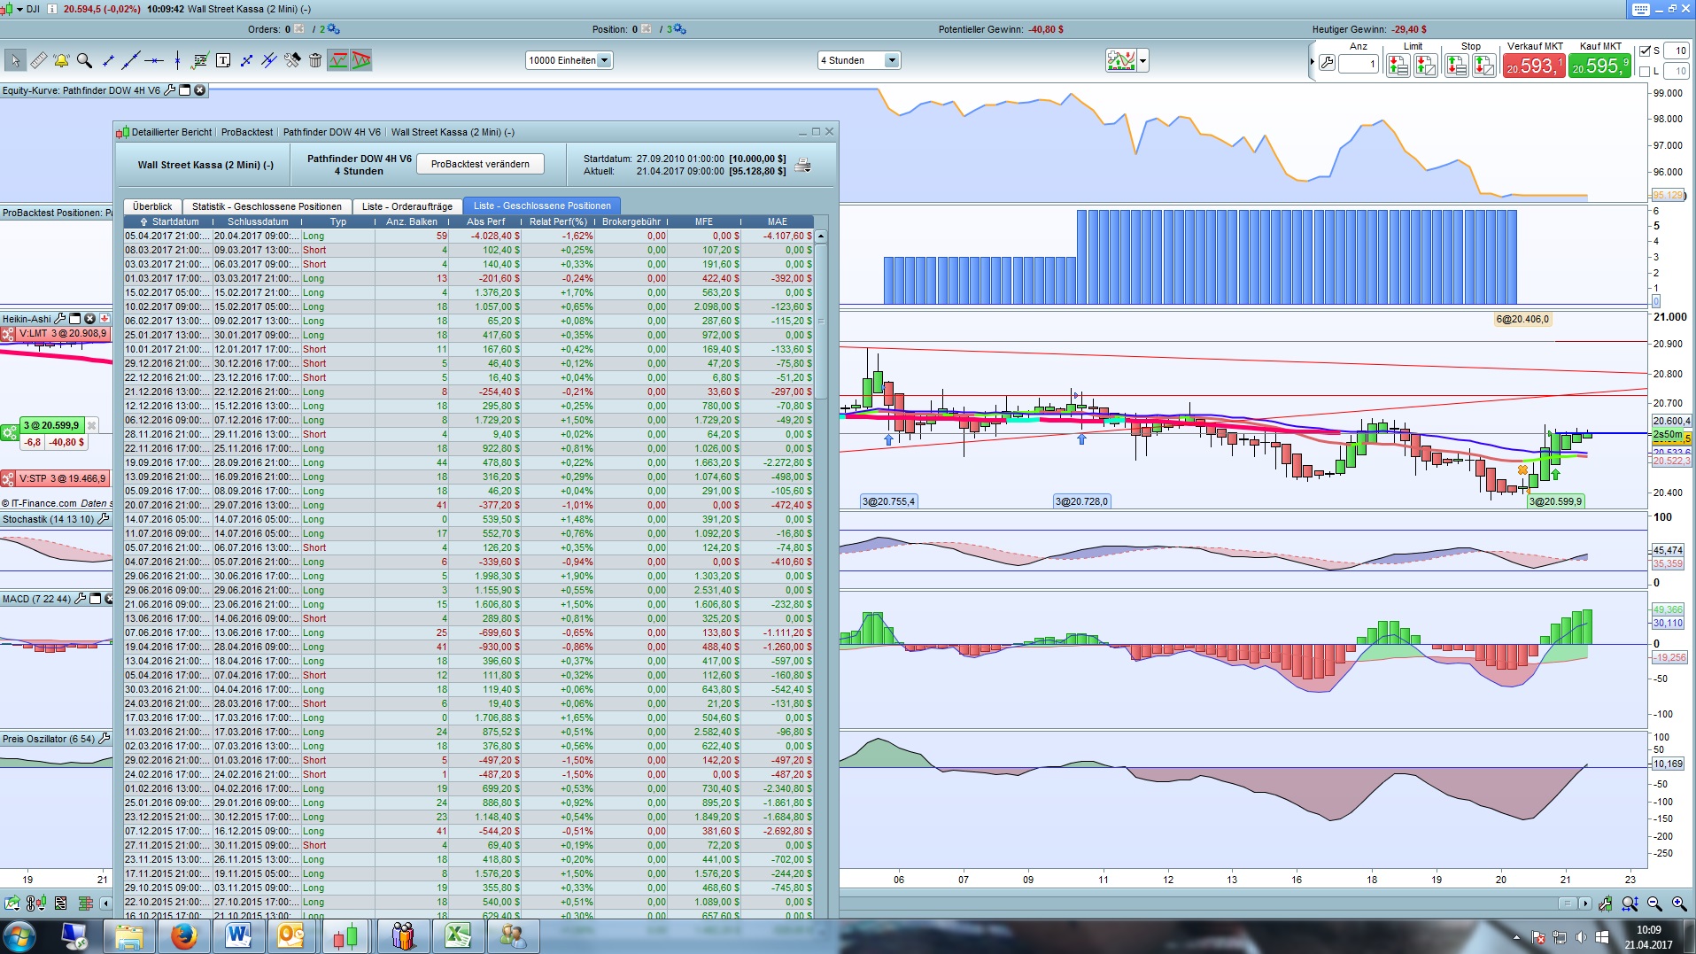Click the ProBacktest verändern button
This screenshot has width=1696, height=954.
[x=480, y=164]
